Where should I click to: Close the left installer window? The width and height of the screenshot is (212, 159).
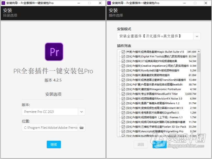[100, 3]
